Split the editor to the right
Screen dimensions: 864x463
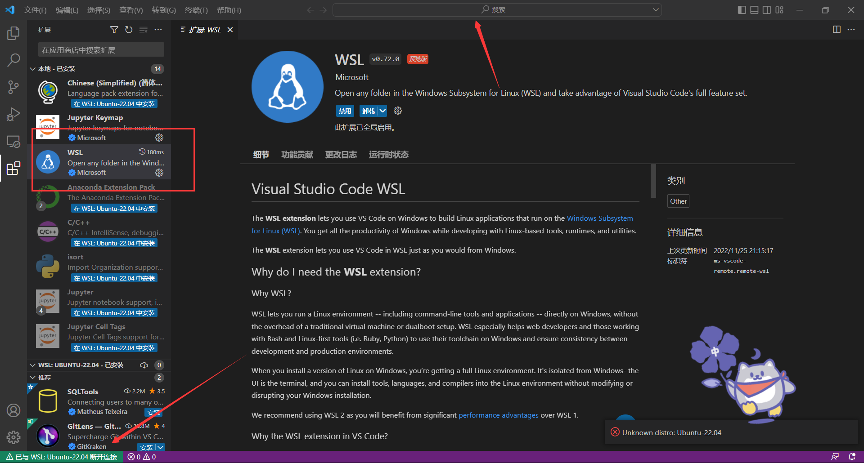pos(837,30)
